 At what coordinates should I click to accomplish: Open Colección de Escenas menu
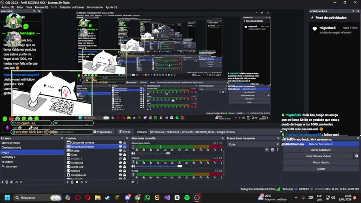pos(72,7)
